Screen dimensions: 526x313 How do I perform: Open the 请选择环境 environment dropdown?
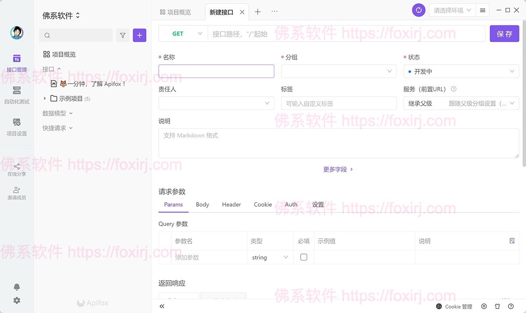coord(452,10)
